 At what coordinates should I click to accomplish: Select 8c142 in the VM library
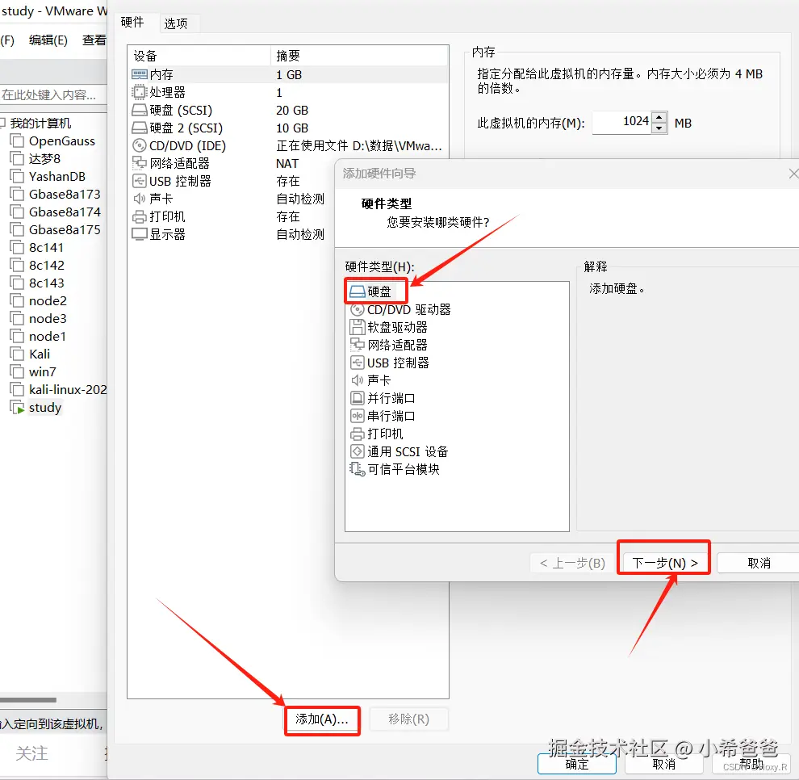pos(46,266)
